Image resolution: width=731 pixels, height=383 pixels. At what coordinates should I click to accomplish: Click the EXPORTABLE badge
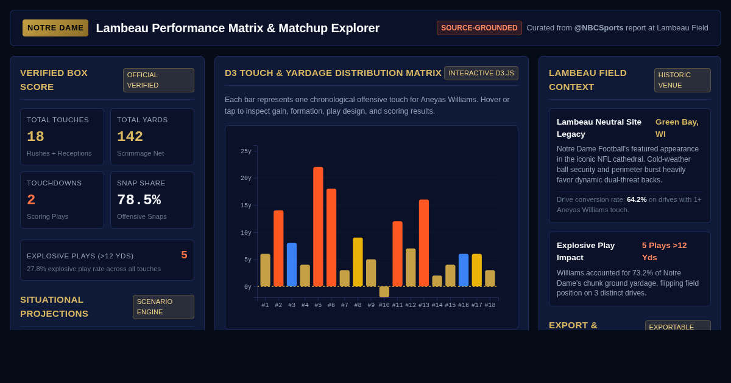(x=678, y=326)
